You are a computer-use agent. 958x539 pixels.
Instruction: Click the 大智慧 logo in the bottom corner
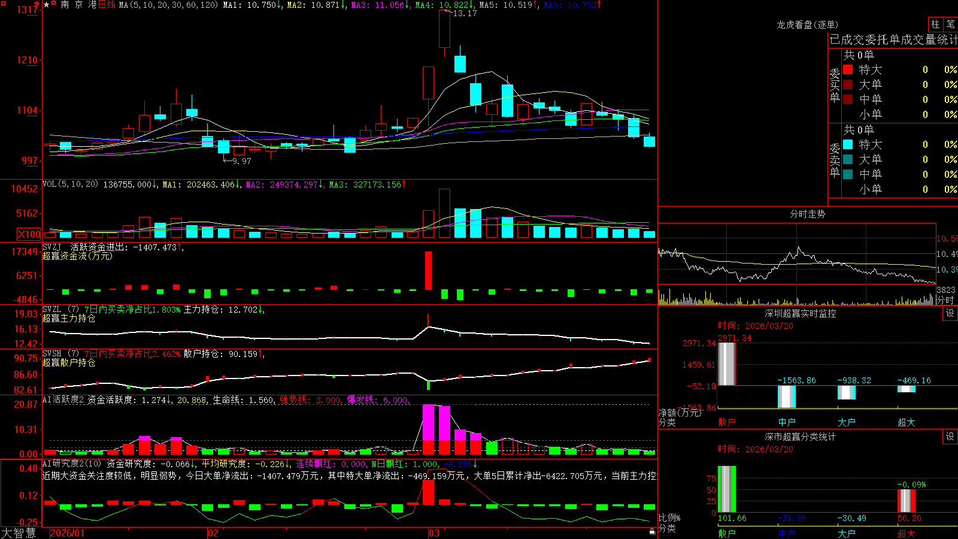click(x=19, y=532)
